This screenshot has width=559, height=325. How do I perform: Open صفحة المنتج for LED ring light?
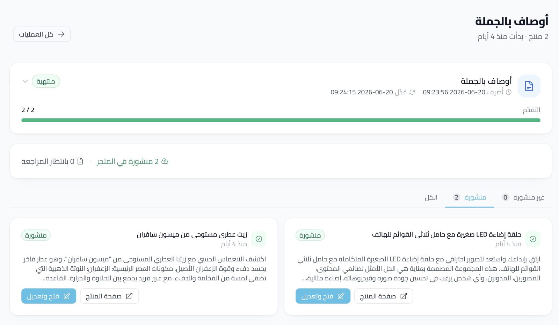[384, 296]
